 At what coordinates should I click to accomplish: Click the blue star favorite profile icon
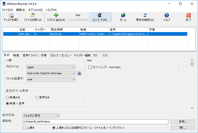tap(79, 73)
